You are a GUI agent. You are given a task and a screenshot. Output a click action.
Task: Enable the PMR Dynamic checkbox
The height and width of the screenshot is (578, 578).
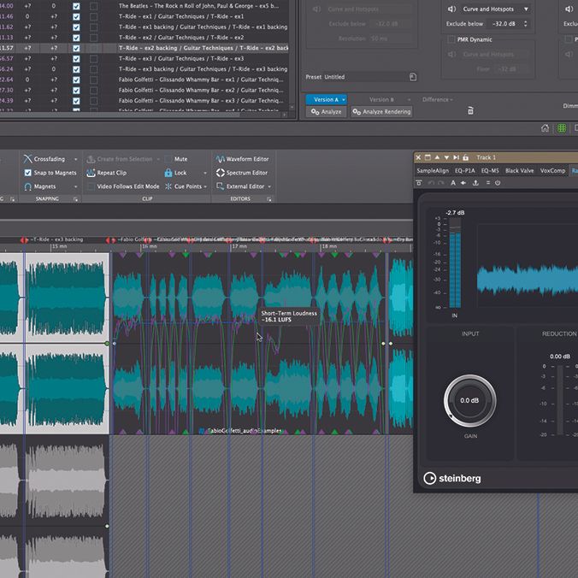coord(451,39)
